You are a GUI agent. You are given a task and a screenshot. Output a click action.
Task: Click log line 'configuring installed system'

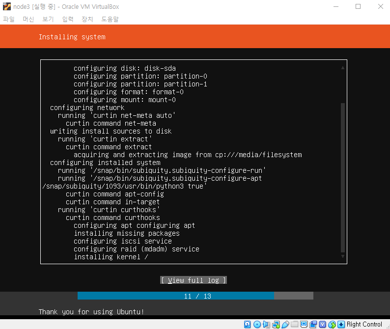[x=105, y=163]
